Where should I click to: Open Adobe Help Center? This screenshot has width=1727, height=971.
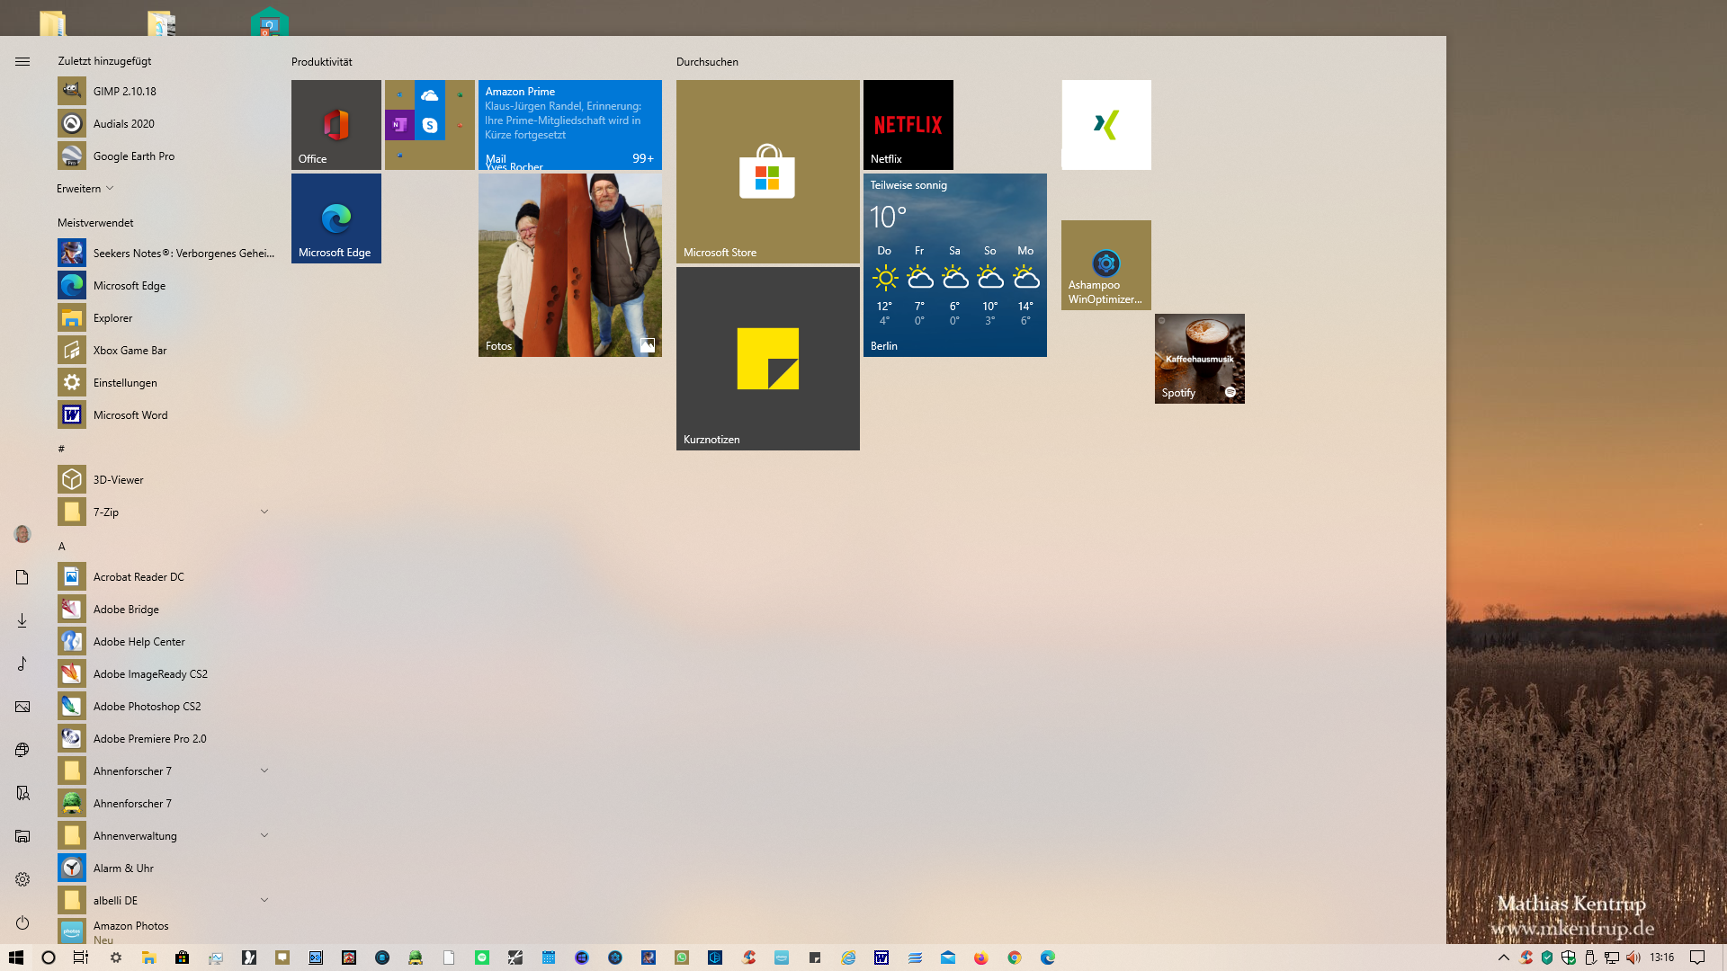click(x=166, y=642)
